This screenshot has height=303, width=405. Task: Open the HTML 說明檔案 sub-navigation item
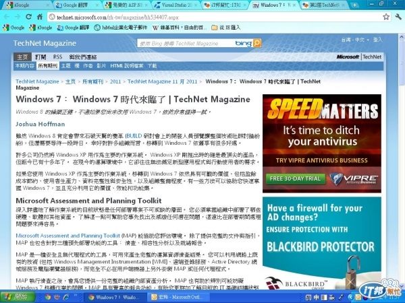(x=127, y=66)
